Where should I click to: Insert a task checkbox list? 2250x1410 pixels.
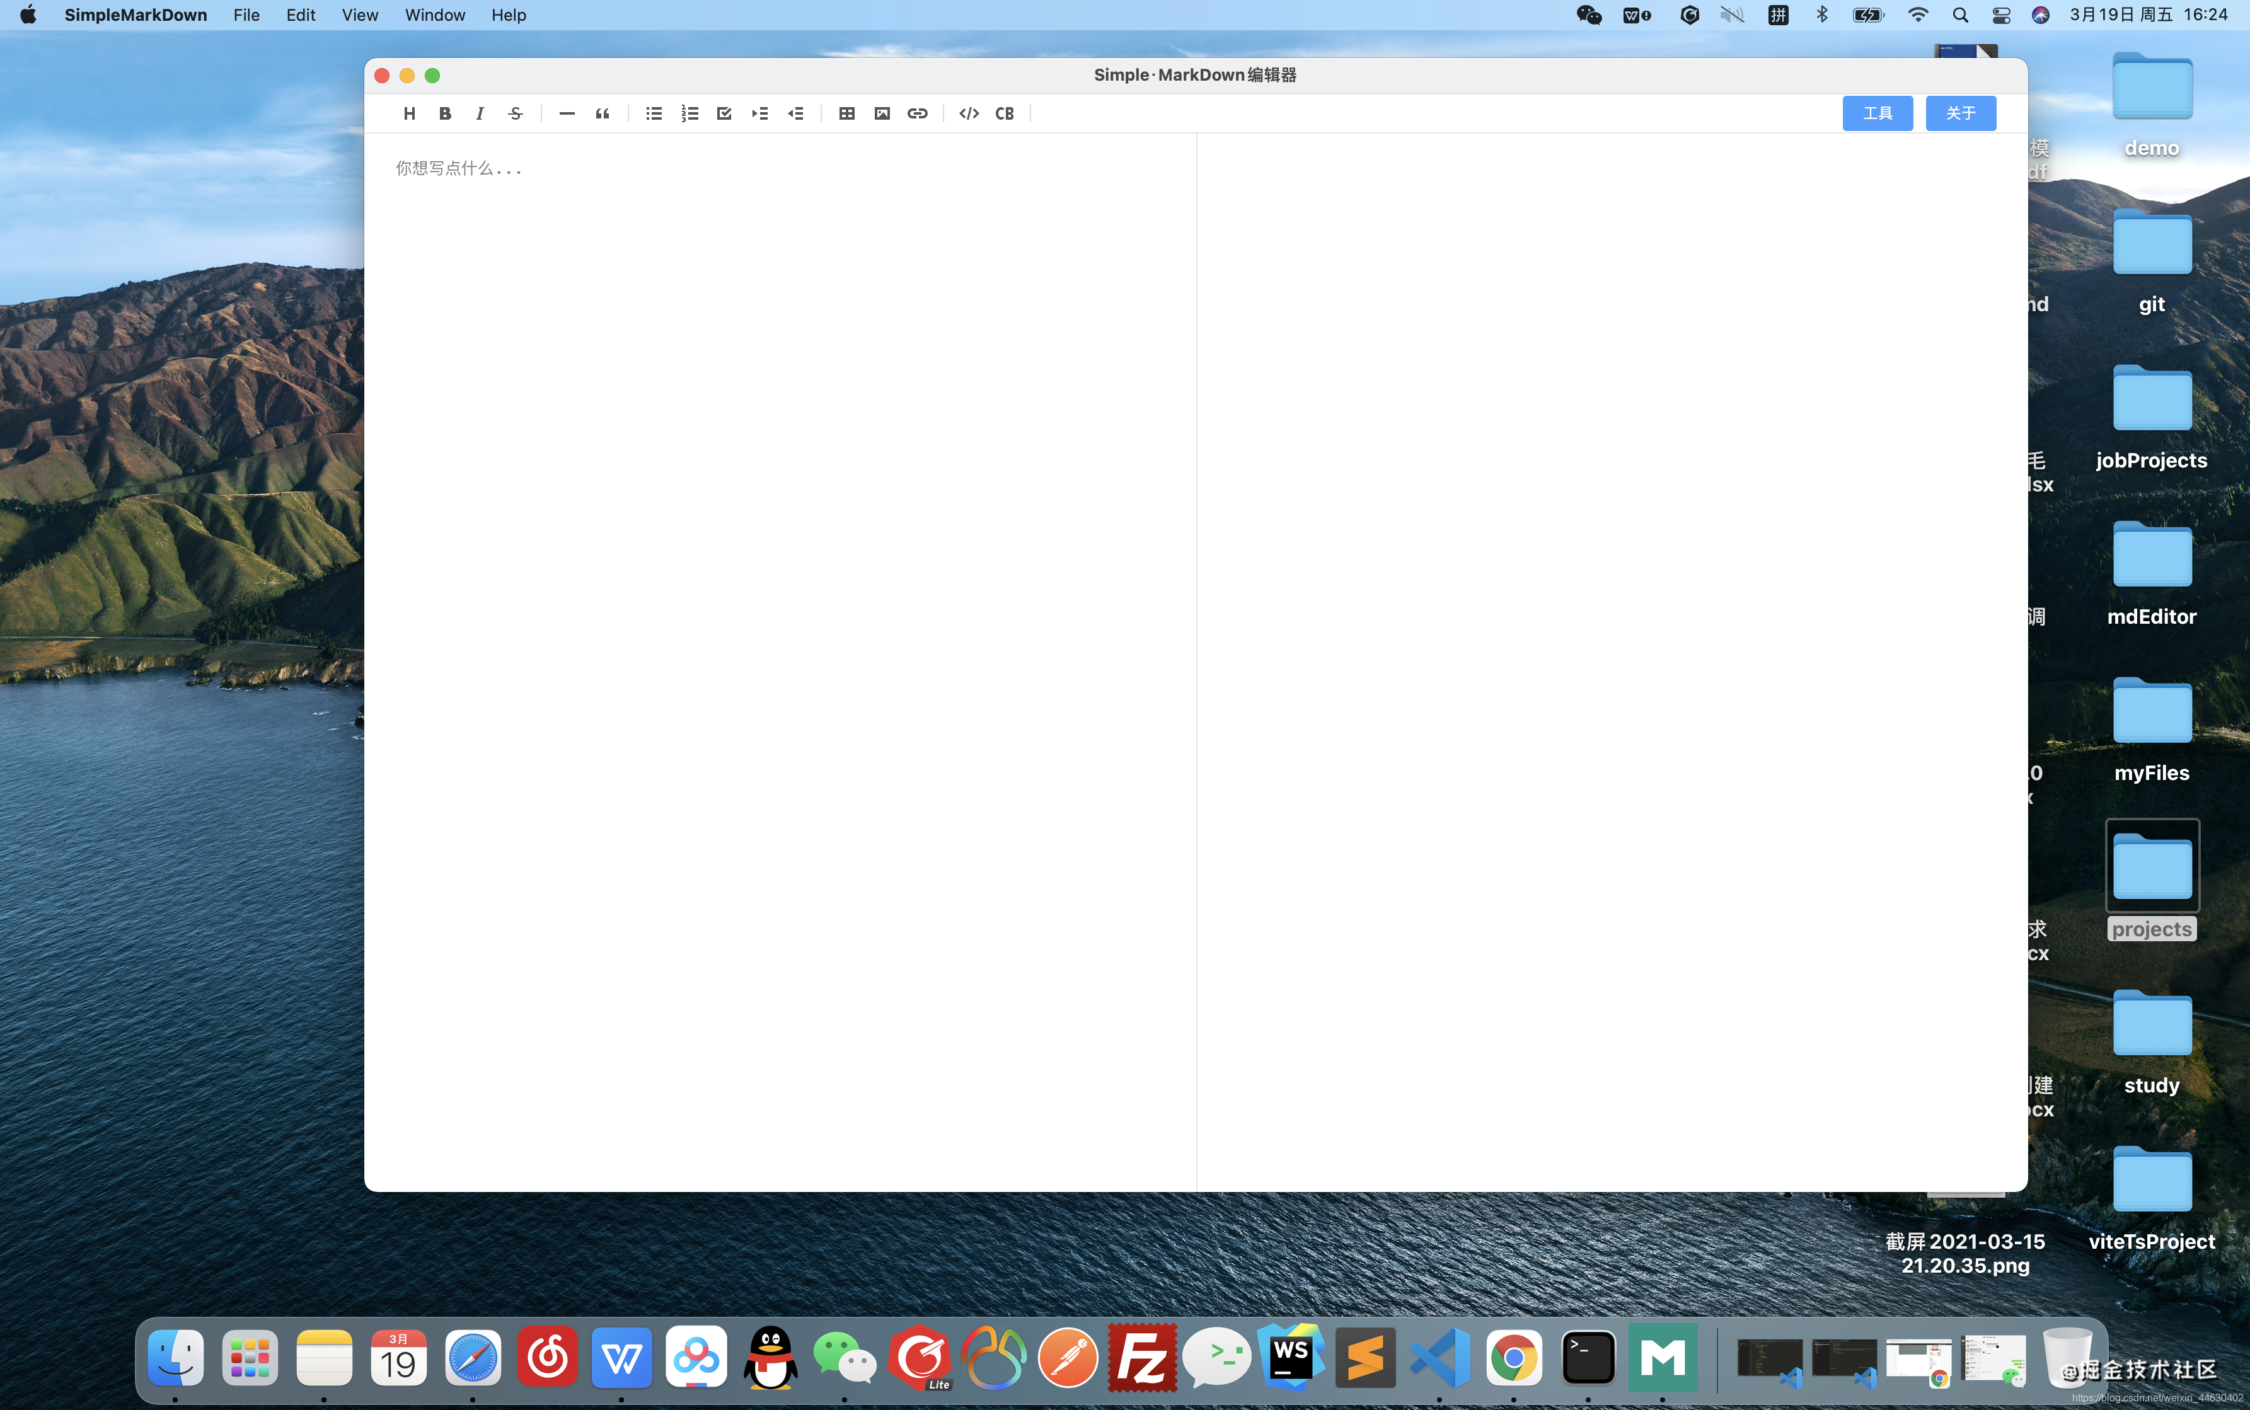(724, 114)
